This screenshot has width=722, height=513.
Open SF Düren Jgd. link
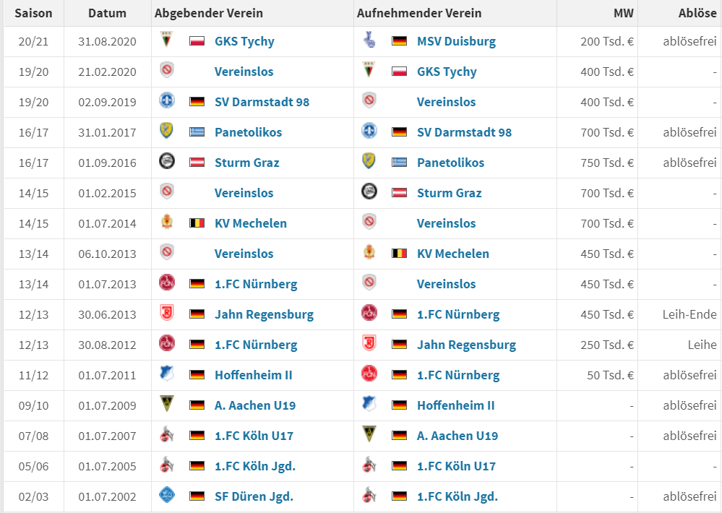pyautogui.click(x=254, y=496)
